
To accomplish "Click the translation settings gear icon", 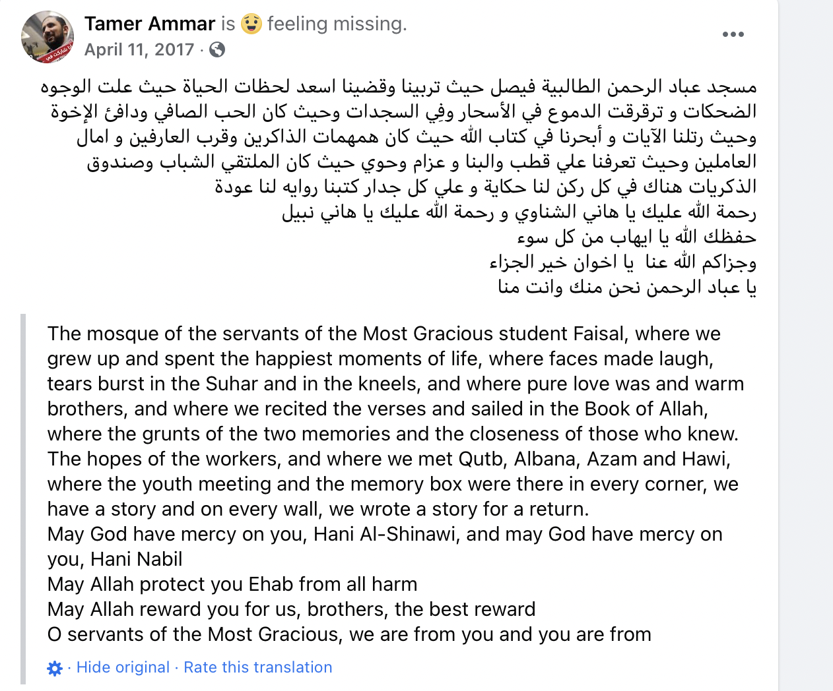I will [55, 668].
